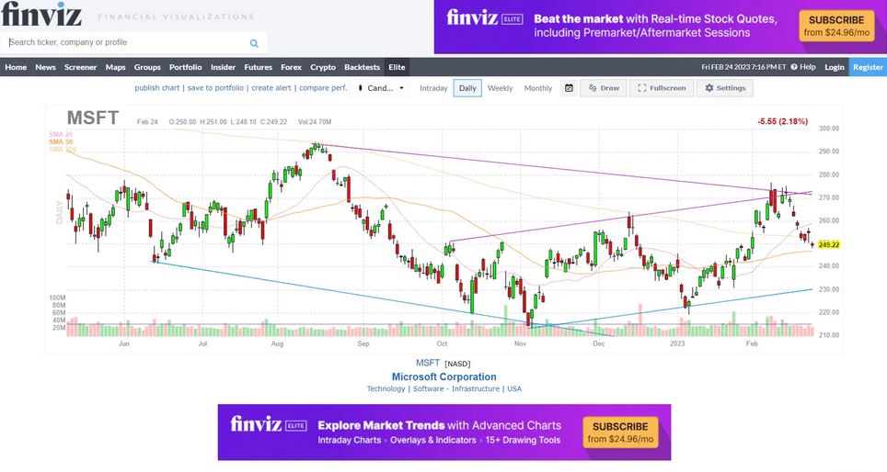Open the Microsoft Corporation link
Image resolution: width=887 pixels, height=472 pixels.
pyautogui.click(x=444, y=376)
